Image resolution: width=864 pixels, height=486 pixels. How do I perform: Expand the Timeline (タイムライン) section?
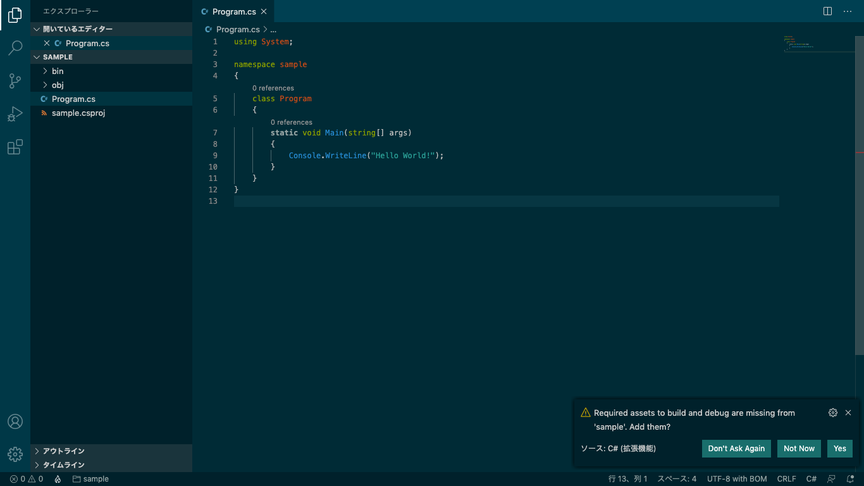[111, 465]
